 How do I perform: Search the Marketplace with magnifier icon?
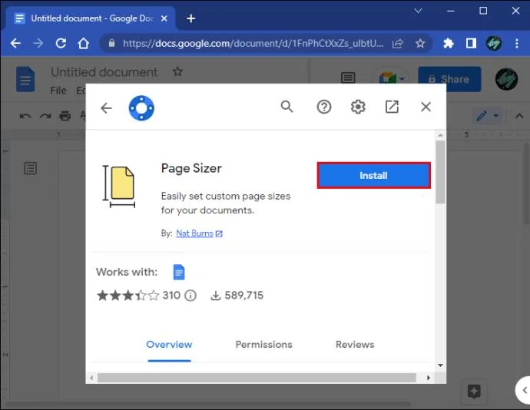(x=287, y=107)
